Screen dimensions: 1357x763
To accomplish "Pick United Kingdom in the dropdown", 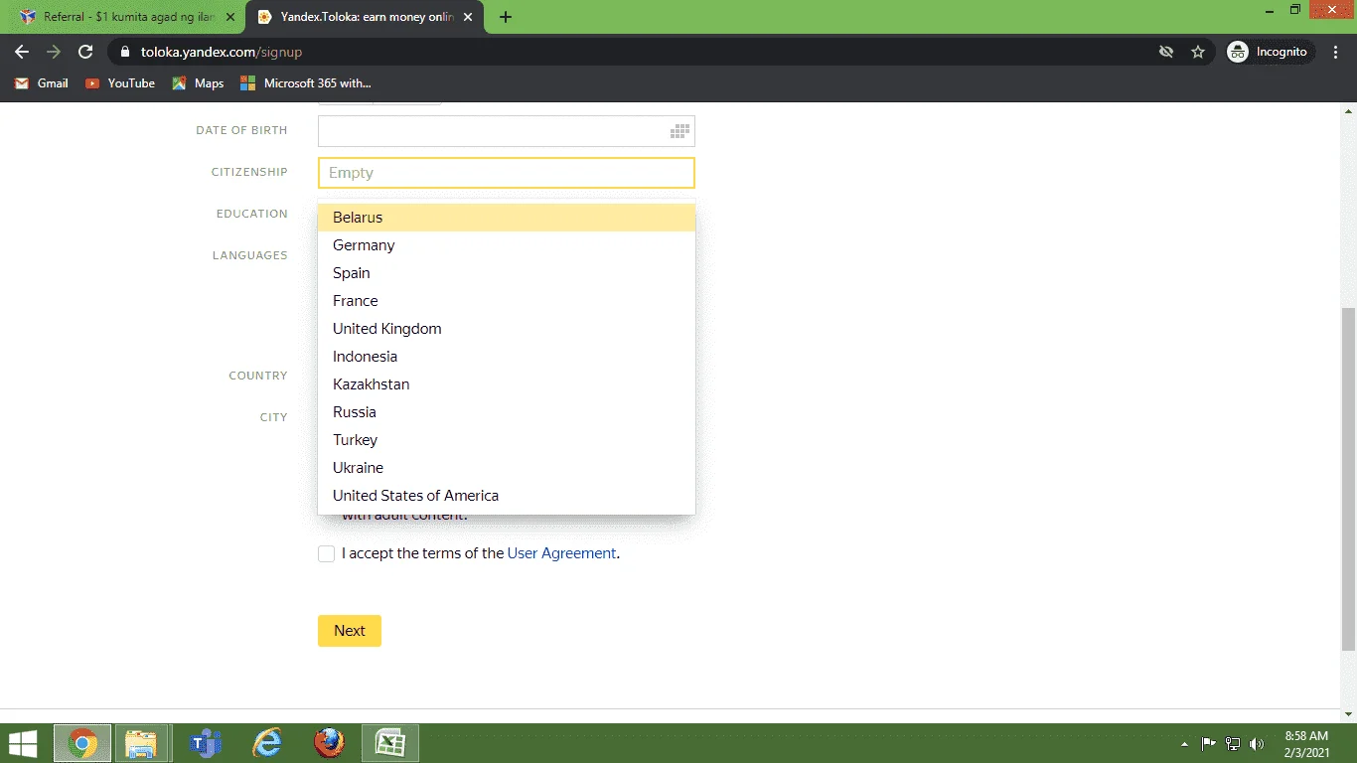I will click(x=507, y=329).
